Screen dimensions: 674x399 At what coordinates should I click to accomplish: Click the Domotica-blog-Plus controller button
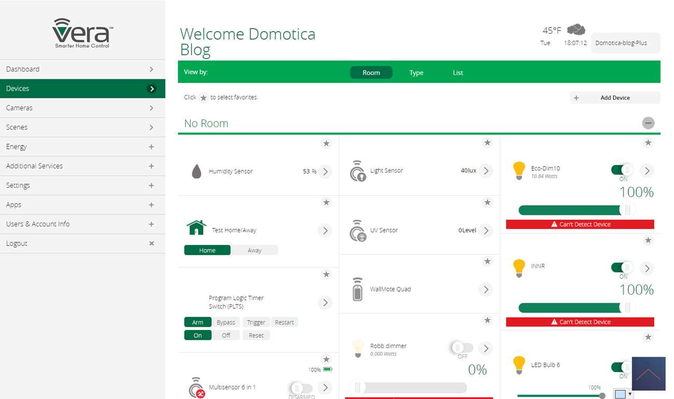click(x=626, y=43)
